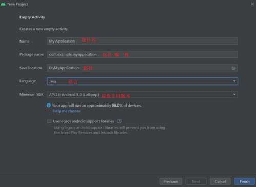Screen dimensions: 256x187
Task: Expand the Language dropdown arrow
Action: [x=234, y=81]
